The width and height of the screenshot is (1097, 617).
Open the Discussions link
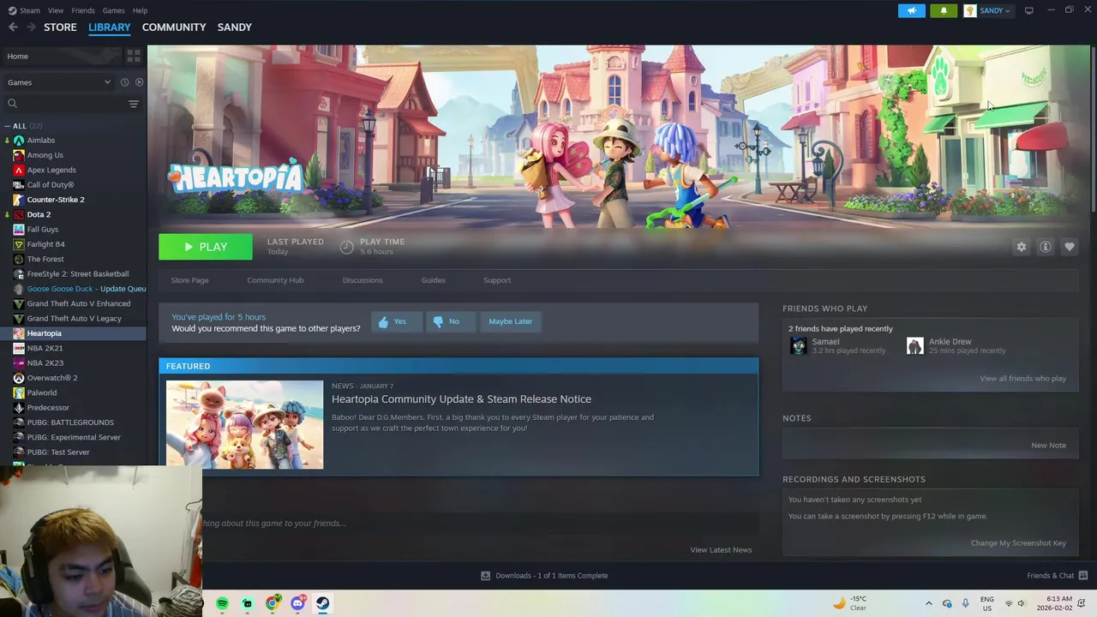click(x=363, y=280)
